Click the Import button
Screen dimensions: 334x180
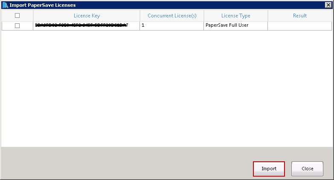coord(269,169)
